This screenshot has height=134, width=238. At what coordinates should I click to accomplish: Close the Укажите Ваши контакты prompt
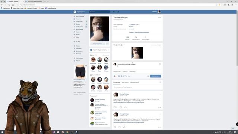tap(109, 50)
